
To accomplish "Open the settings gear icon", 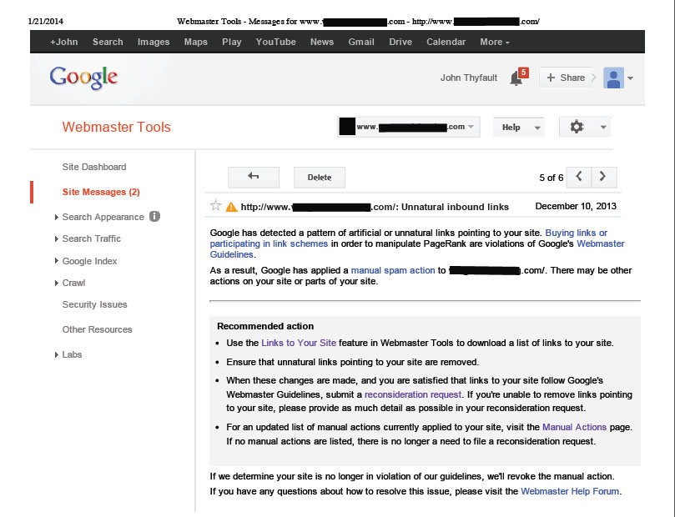I will click(x=577, y=127).
